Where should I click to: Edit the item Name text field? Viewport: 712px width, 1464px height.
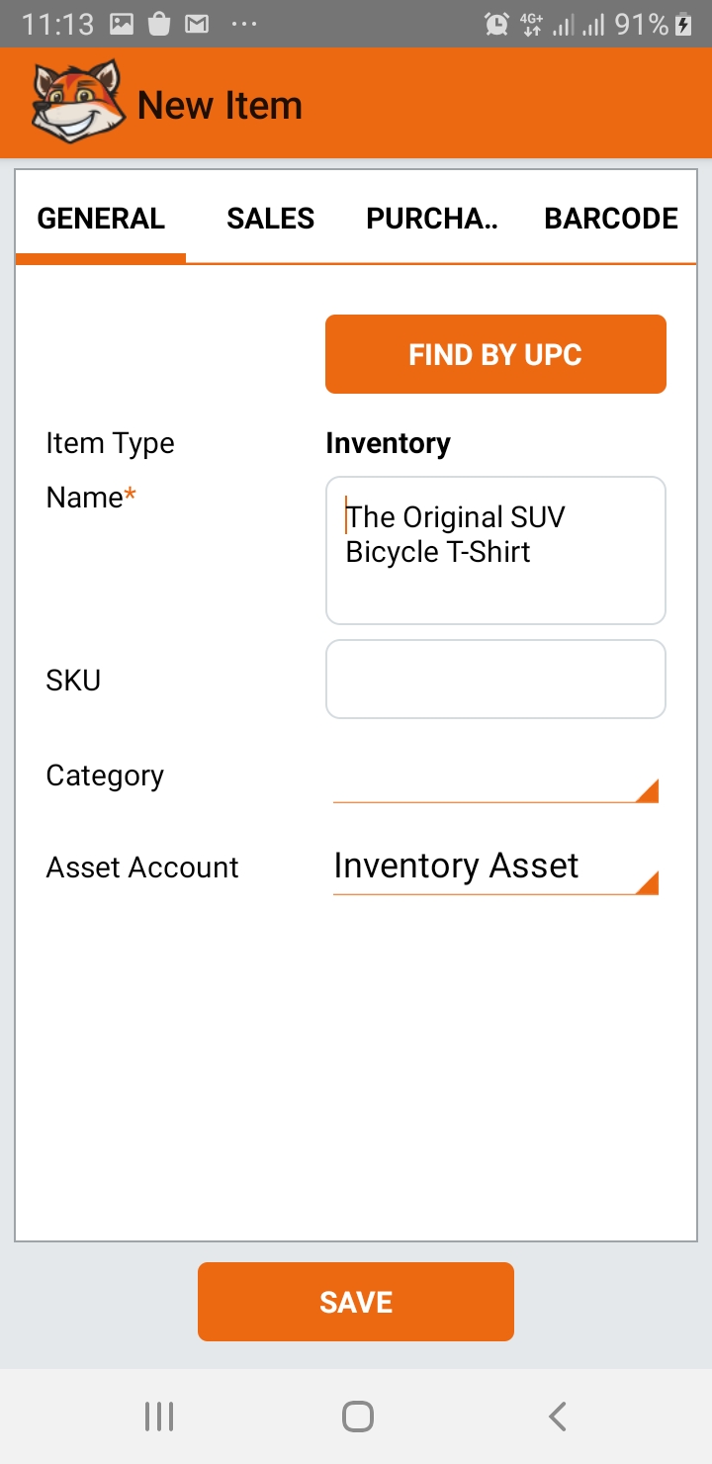pos(495,550)
